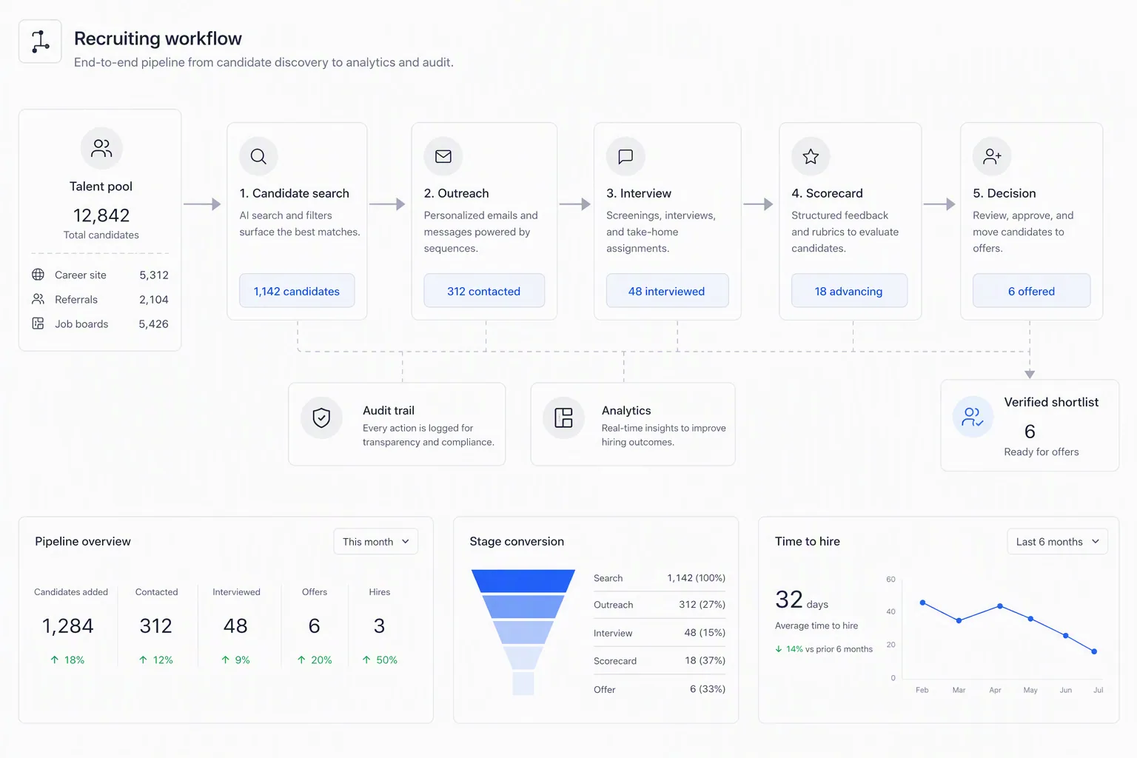Click the workflow branch icon beside Recruiting workflow

[x=40, y=41]
